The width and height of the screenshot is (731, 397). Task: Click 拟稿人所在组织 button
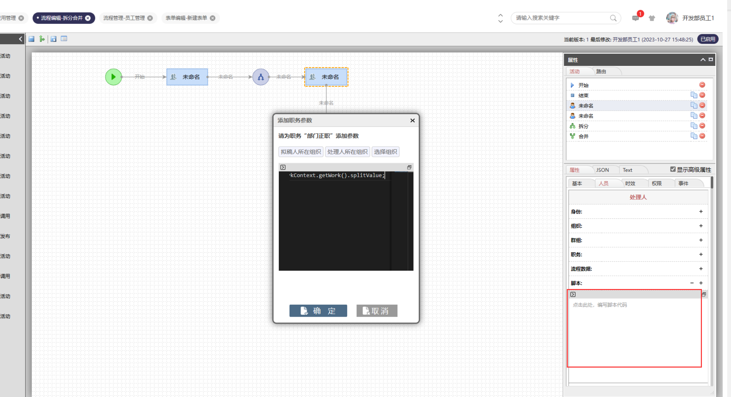[x=301, y=152]
